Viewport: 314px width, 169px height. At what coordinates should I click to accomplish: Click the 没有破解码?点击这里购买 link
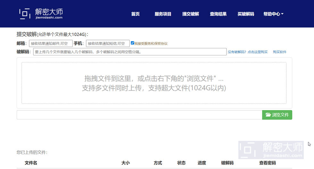247,52
